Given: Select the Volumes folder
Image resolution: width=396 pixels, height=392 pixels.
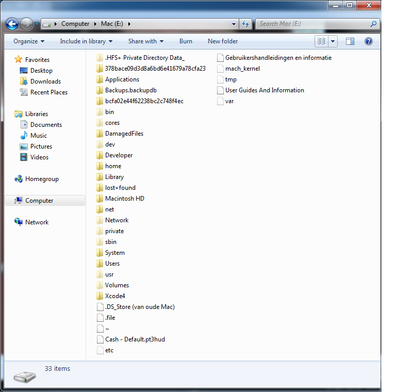Looking at the screenshot, I should click(112, 285).
